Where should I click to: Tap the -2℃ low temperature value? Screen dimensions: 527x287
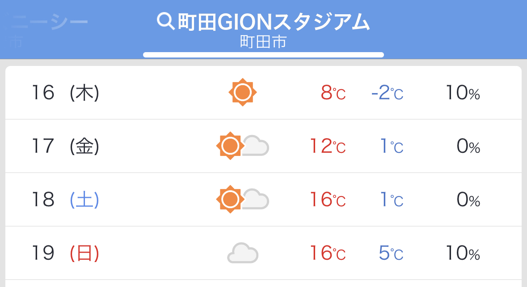387,93
